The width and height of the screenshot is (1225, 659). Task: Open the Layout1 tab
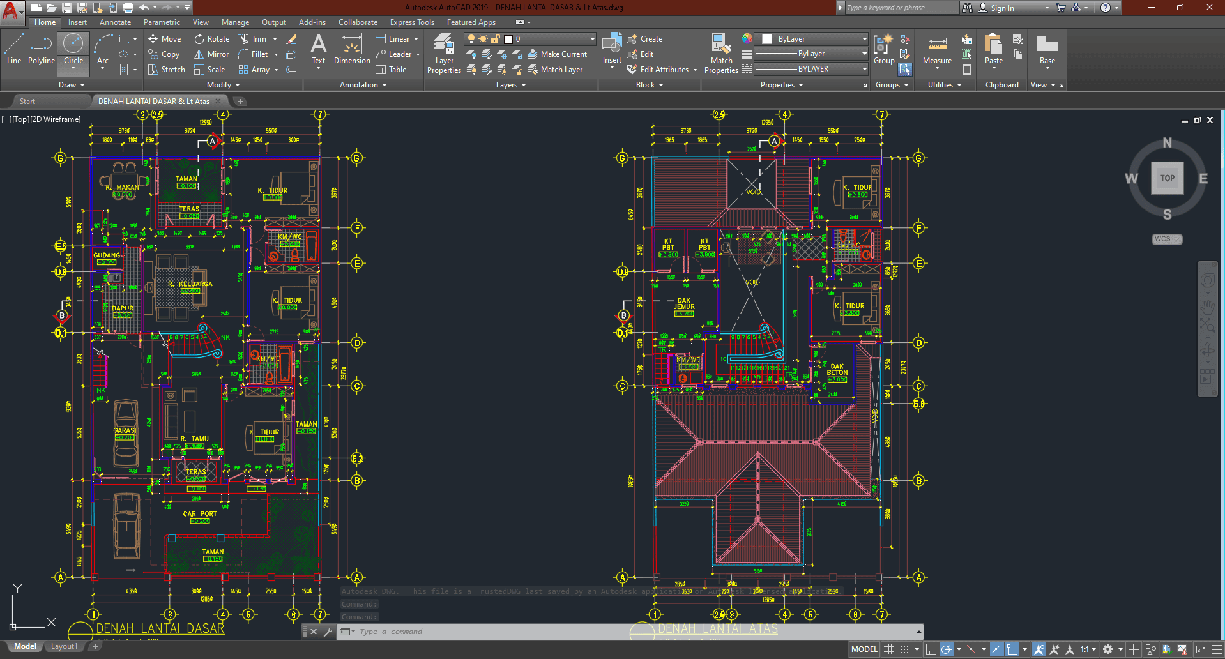(x=64, y=646)
